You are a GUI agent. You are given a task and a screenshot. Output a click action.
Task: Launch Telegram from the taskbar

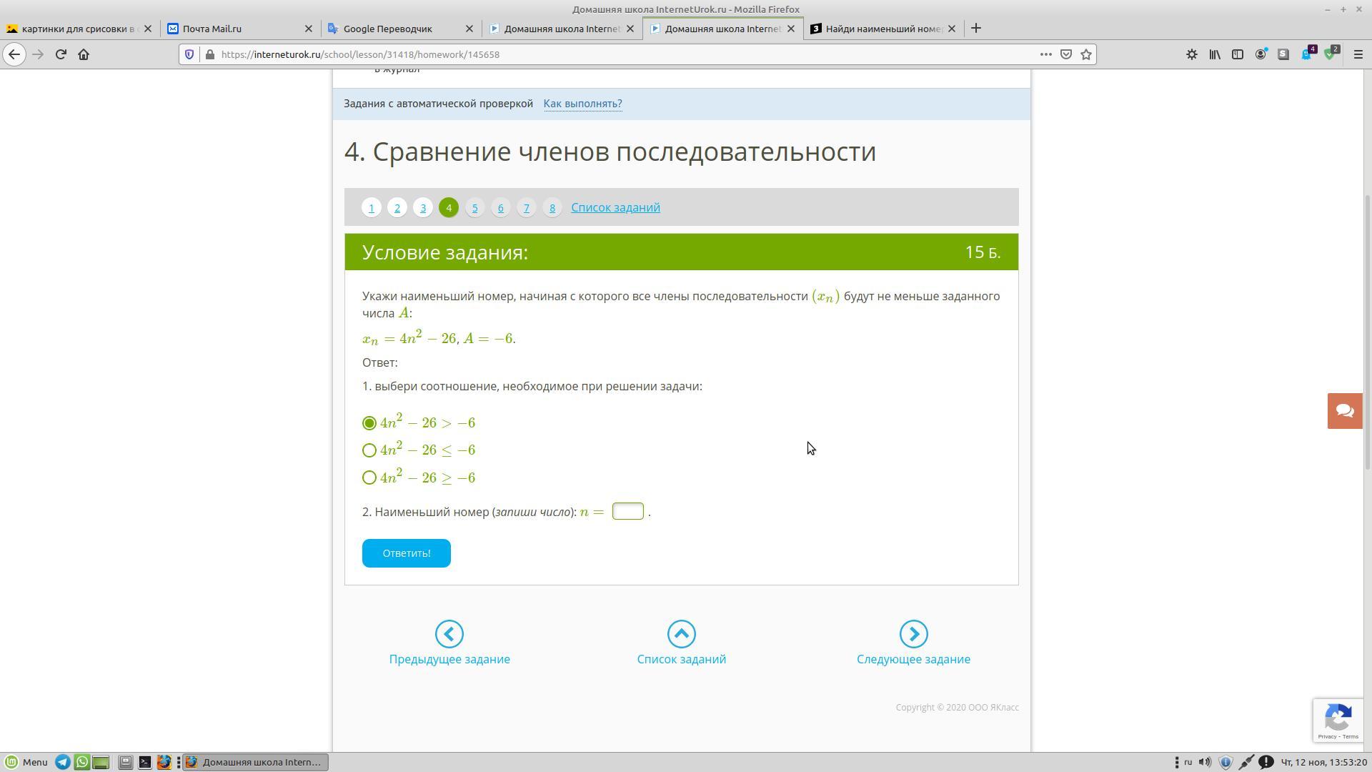click(x=63, y=762)
